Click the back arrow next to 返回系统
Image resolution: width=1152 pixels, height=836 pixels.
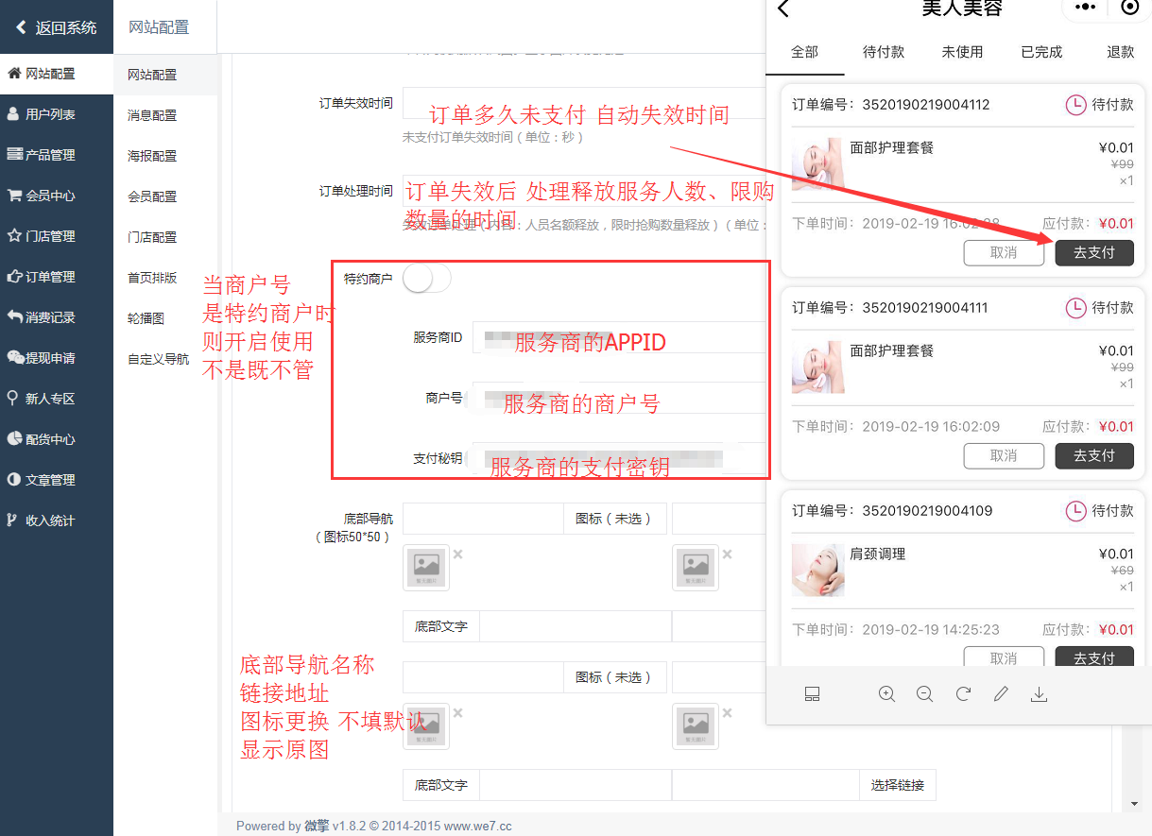pos(21,27)
